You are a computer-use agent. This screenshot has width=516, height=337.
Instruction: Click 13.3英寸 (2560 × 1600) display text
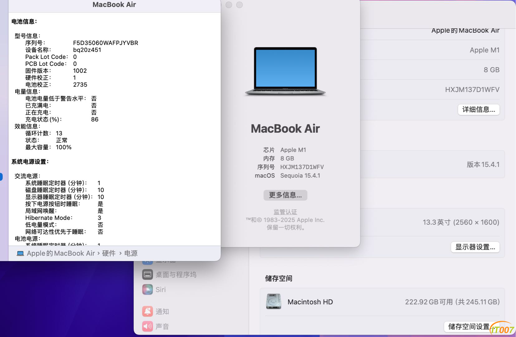click(461, 222)
